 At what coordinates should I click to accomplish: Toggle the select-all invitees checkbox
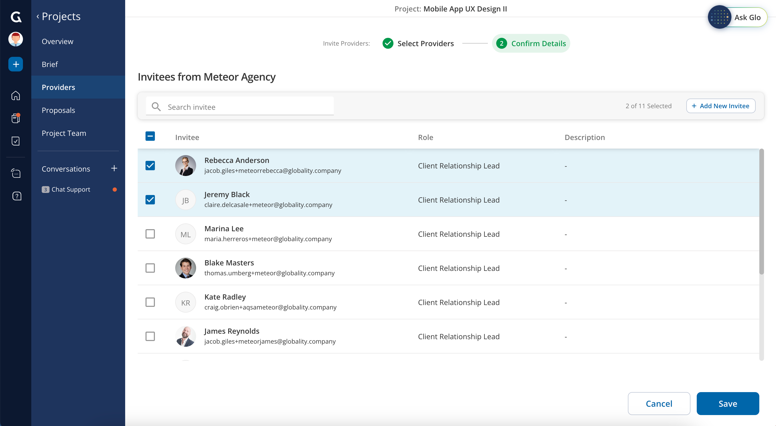pyautogui.click(x=150, y=136)
